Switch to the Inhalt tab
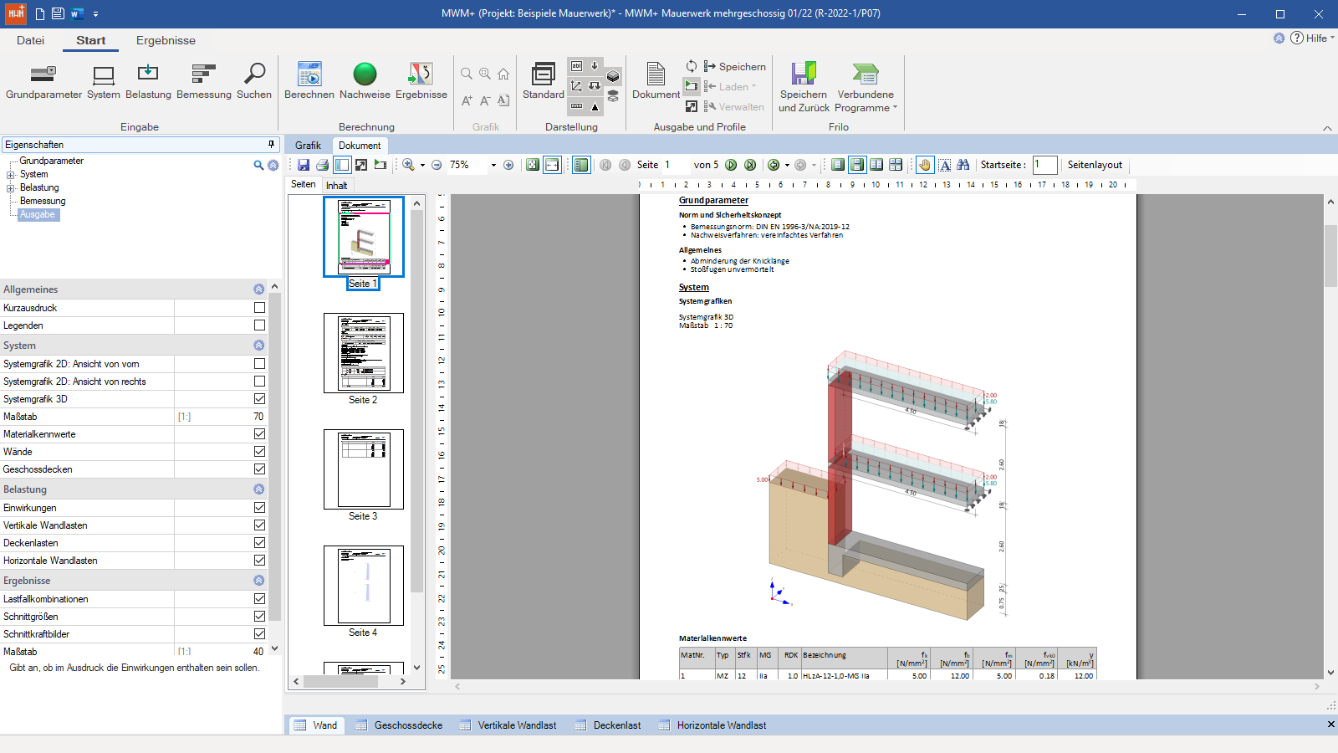The width and height of the screenshot is (1338, 753). click(x=336, y=186)
